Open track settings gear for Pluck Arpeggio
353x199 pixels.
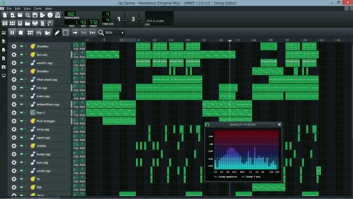coord(14,121)
